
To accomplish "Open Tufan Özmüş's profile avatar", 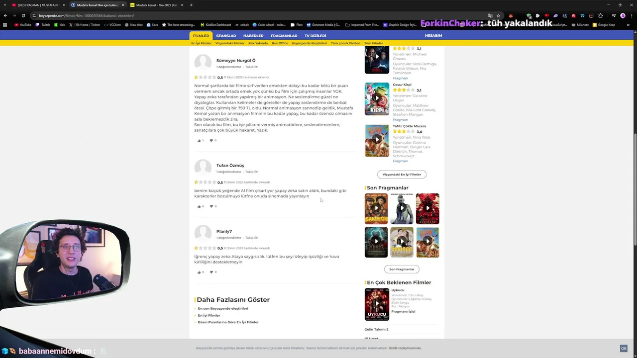I will [203, 168].
